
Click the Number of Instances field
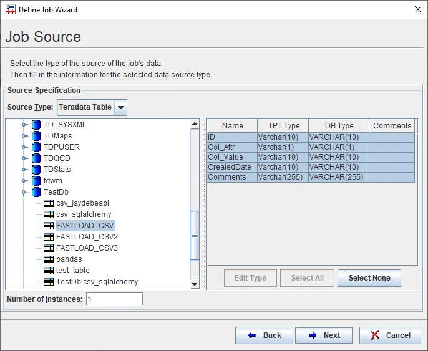[114, 299]
